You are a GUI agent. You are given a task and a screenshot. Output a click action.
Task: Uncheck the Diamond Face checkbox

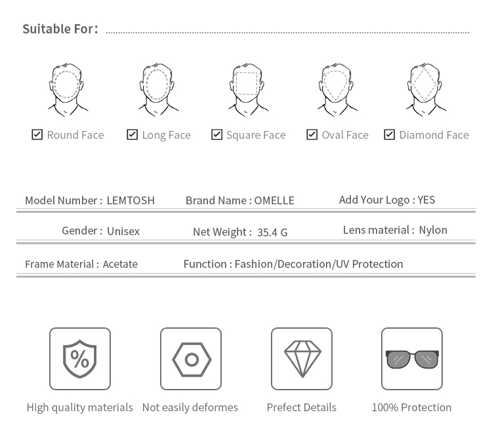[x=390, y=135]
